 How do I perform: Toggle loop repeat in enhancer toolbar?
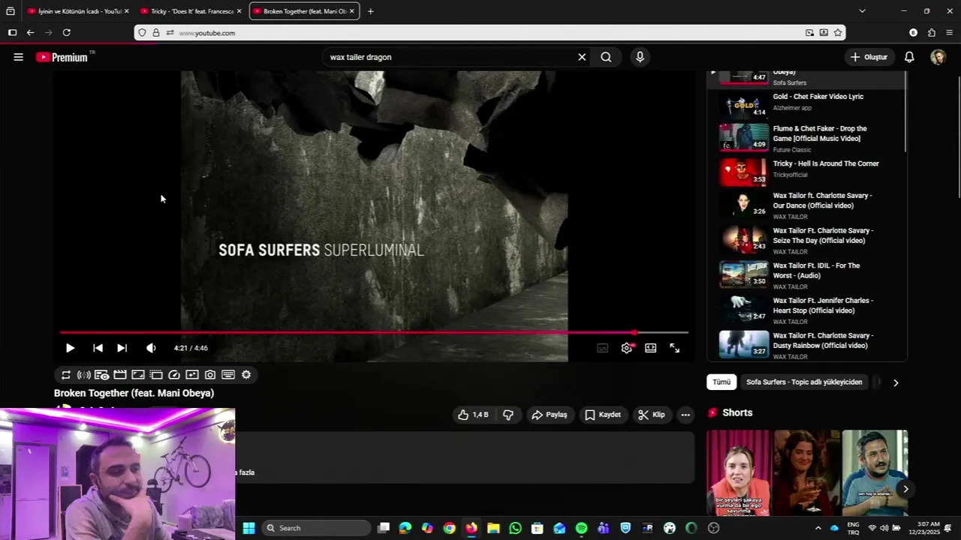coord(66,375)
